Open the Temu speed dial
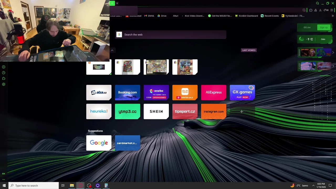 pos(185,92)
